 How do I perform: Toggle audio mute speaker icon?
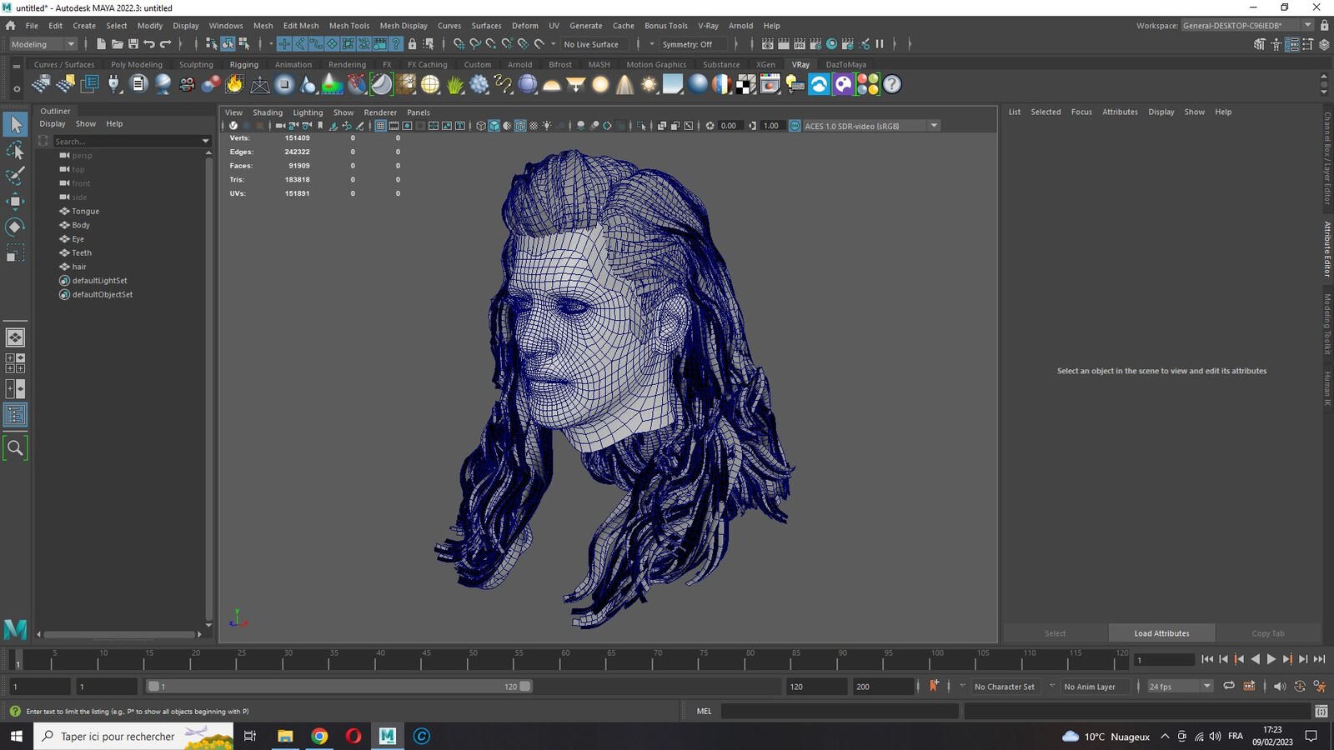tap(1279, 686)
